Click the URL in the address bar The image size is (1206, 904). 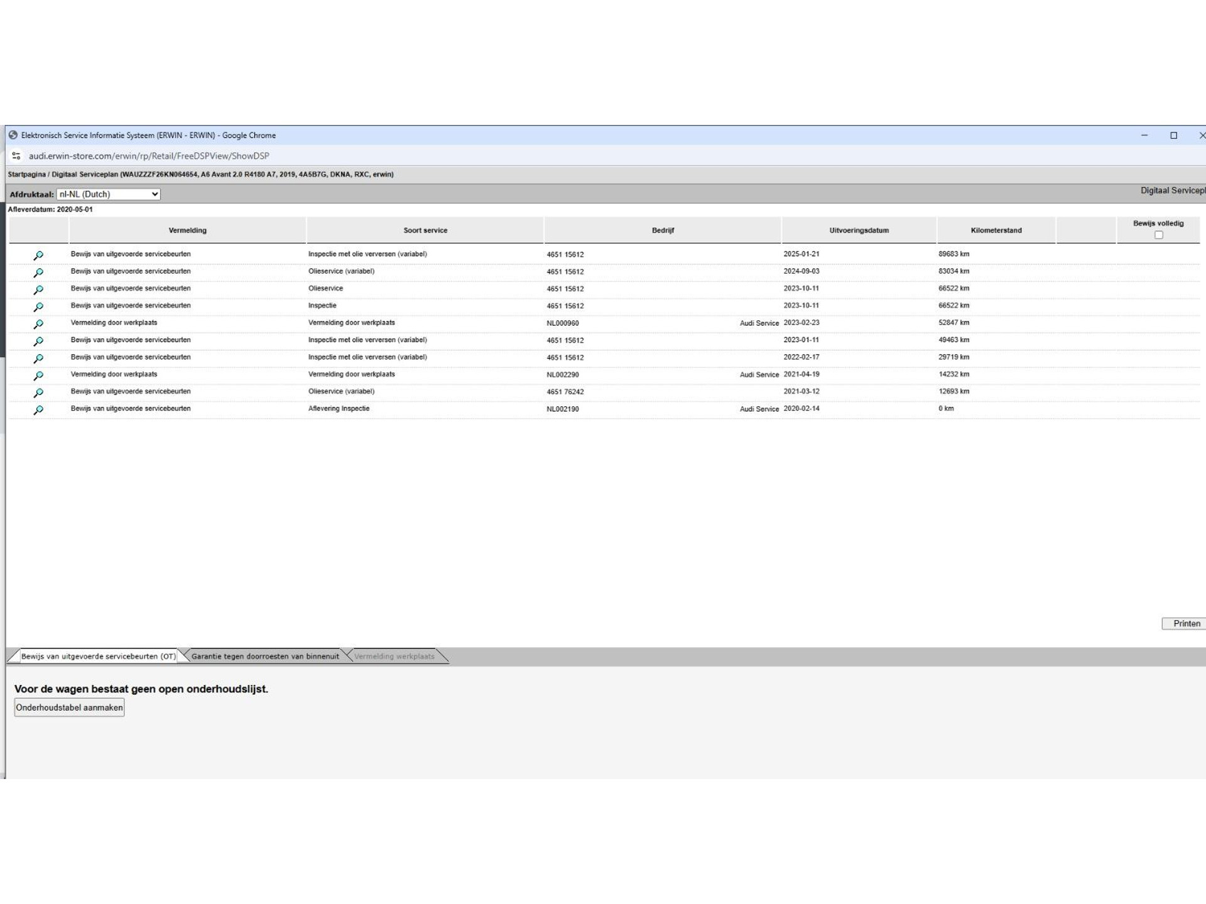[x=149, y=156]
